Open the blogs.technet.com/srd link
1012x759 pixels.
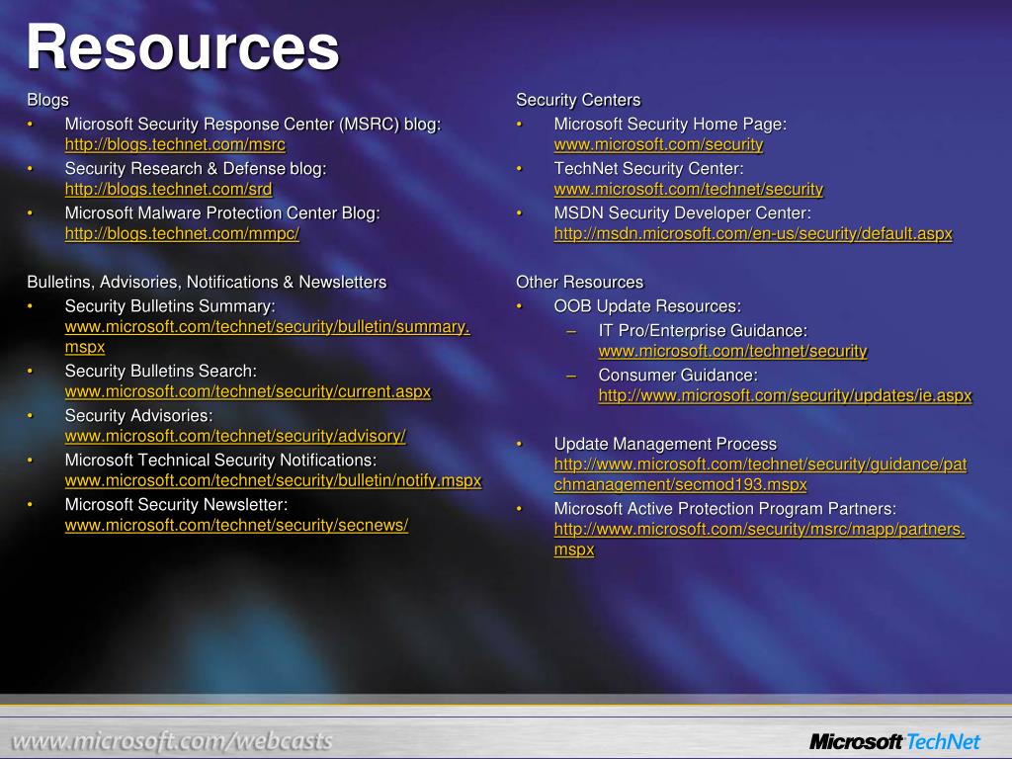pos(168,189)
